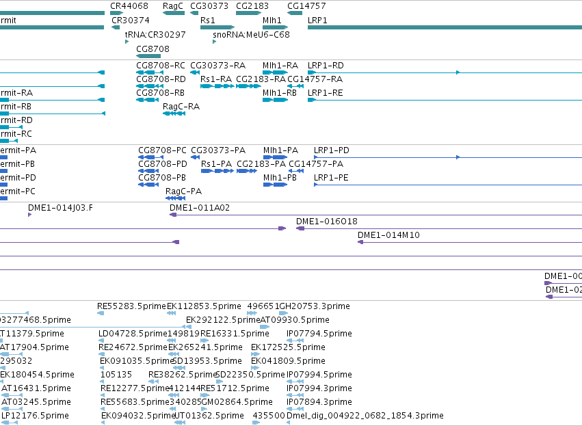Select the CG14757-RA transcript label

315,79
